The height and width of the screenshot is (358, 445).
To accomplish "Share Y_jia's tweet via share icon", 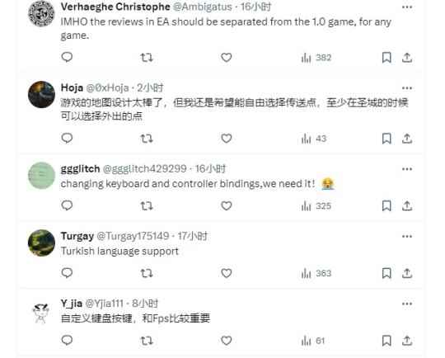I will (x=407, y=340).
